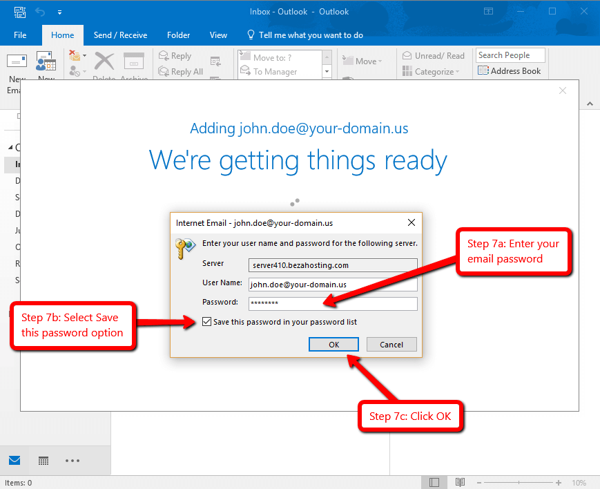
Task: Click the 'Items: 0' status bar text
Action: [19, 483]
